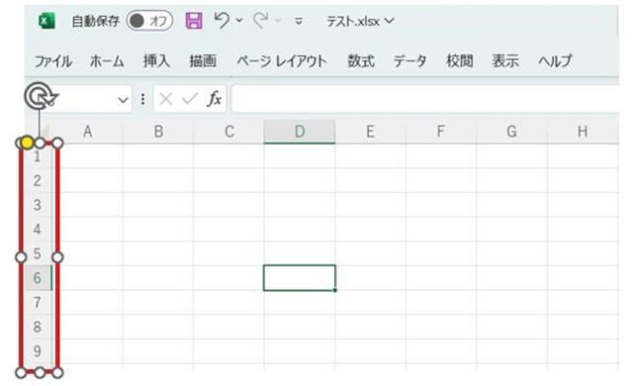Click the Redo arrow icon

(x=261, y=20)
